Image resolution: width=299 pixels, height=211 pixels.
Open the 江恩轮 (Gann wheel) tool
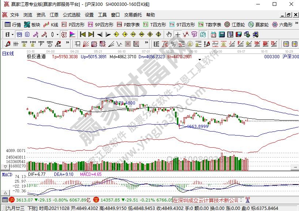pos(235,25)
